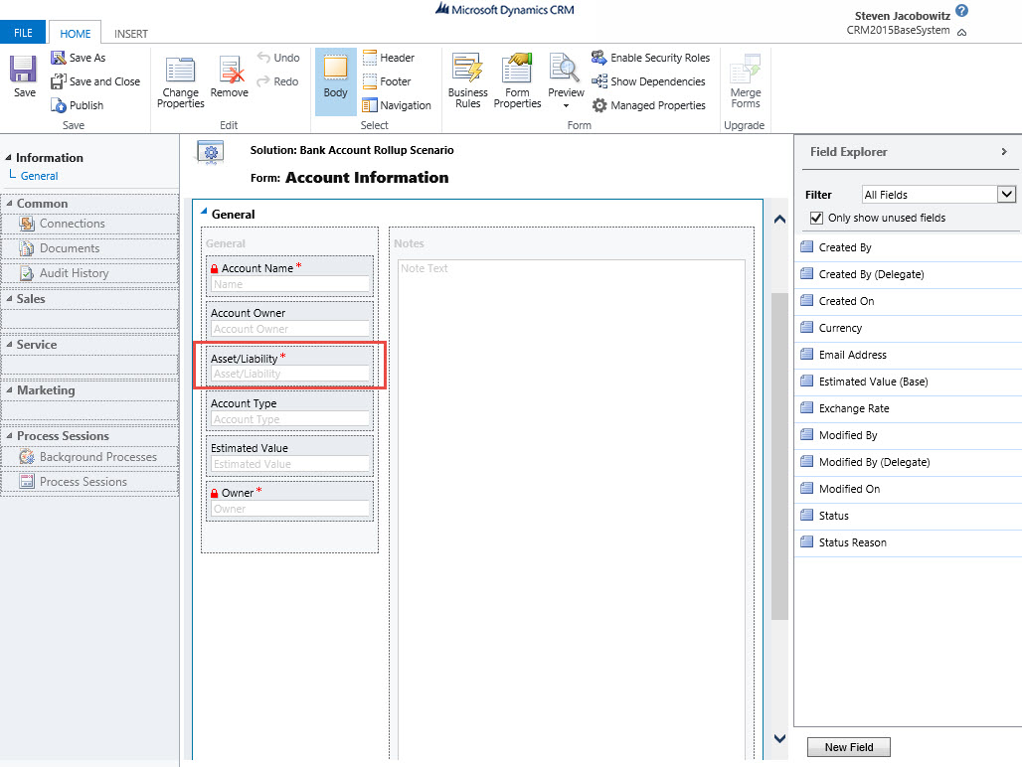Image resolution: width=1022 pixels, height=767 pixels.
Task: Click the Publish icon
Action: coord(59,105)
